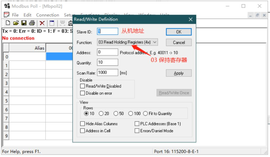Click the Quantity input field

(x=107, y=62)
